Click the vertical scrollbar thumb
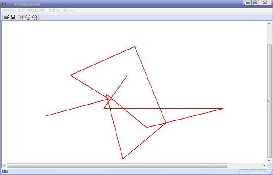273x175 pixels. [269, 101]
